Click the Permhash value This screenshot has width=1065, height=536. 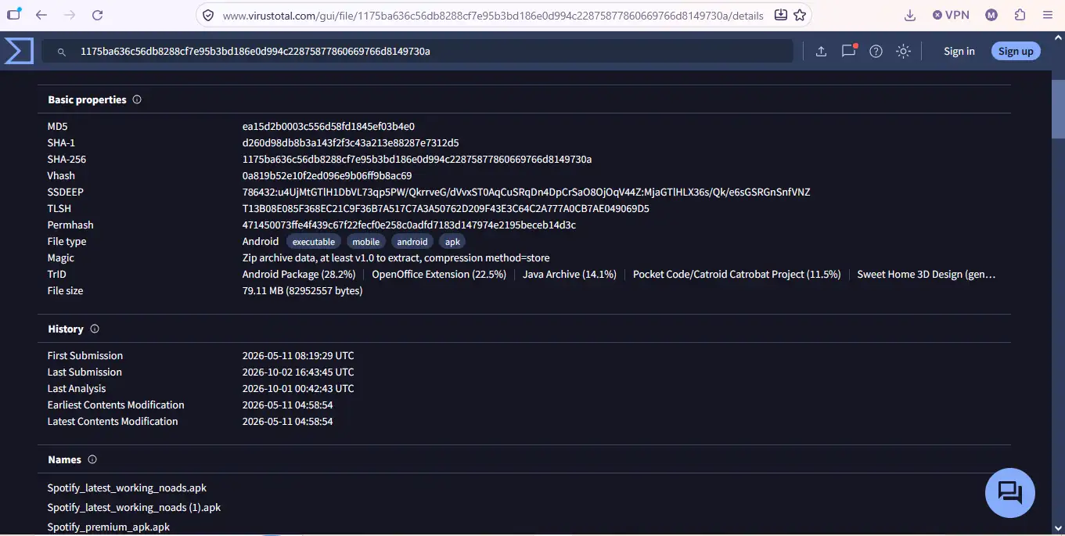coord(409,225)
